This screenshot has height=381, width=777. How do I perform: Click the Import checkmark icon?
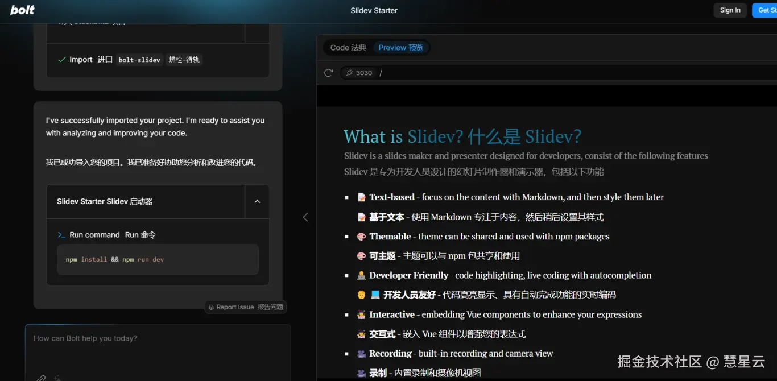[62, 60]
